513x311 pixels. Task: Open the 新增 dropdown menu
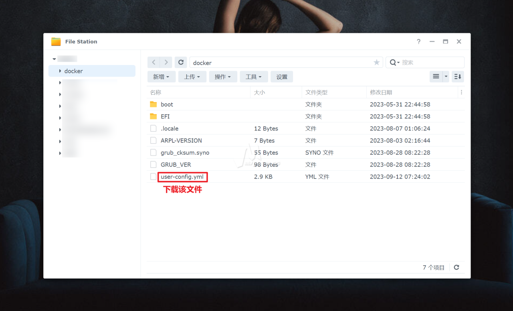point(161,77)
